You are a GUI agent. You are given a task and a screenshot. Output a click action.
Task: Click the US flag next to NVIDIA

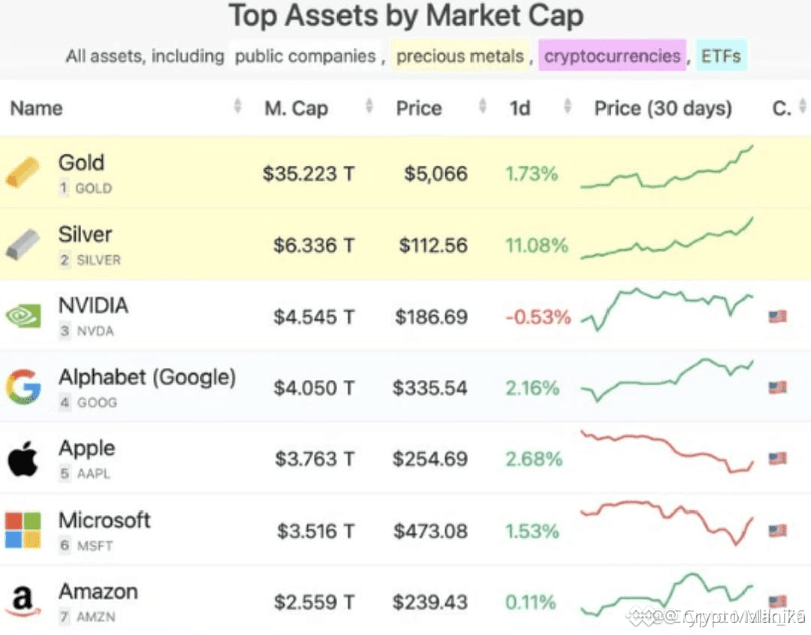coord(777,316)
